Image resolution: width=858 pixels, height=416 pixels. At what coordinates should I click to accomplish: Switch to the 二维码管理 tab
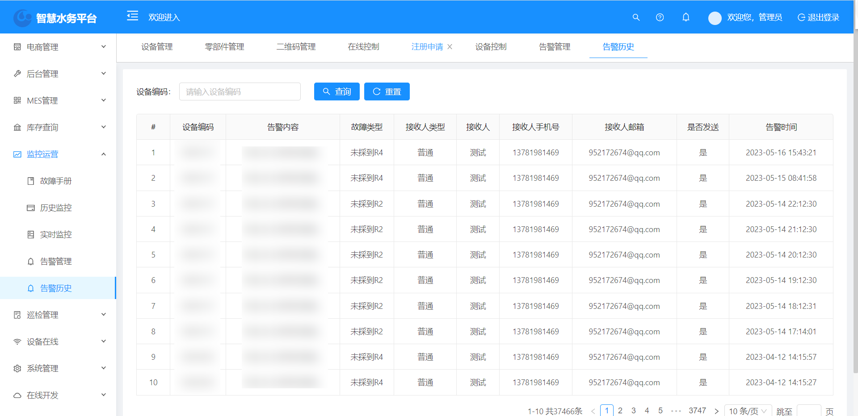(296, 47)
